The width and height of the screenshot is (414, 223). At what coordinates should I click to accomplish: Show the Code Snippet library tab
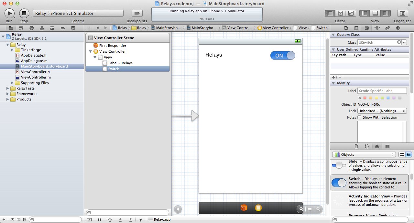(x=367, y=146)
